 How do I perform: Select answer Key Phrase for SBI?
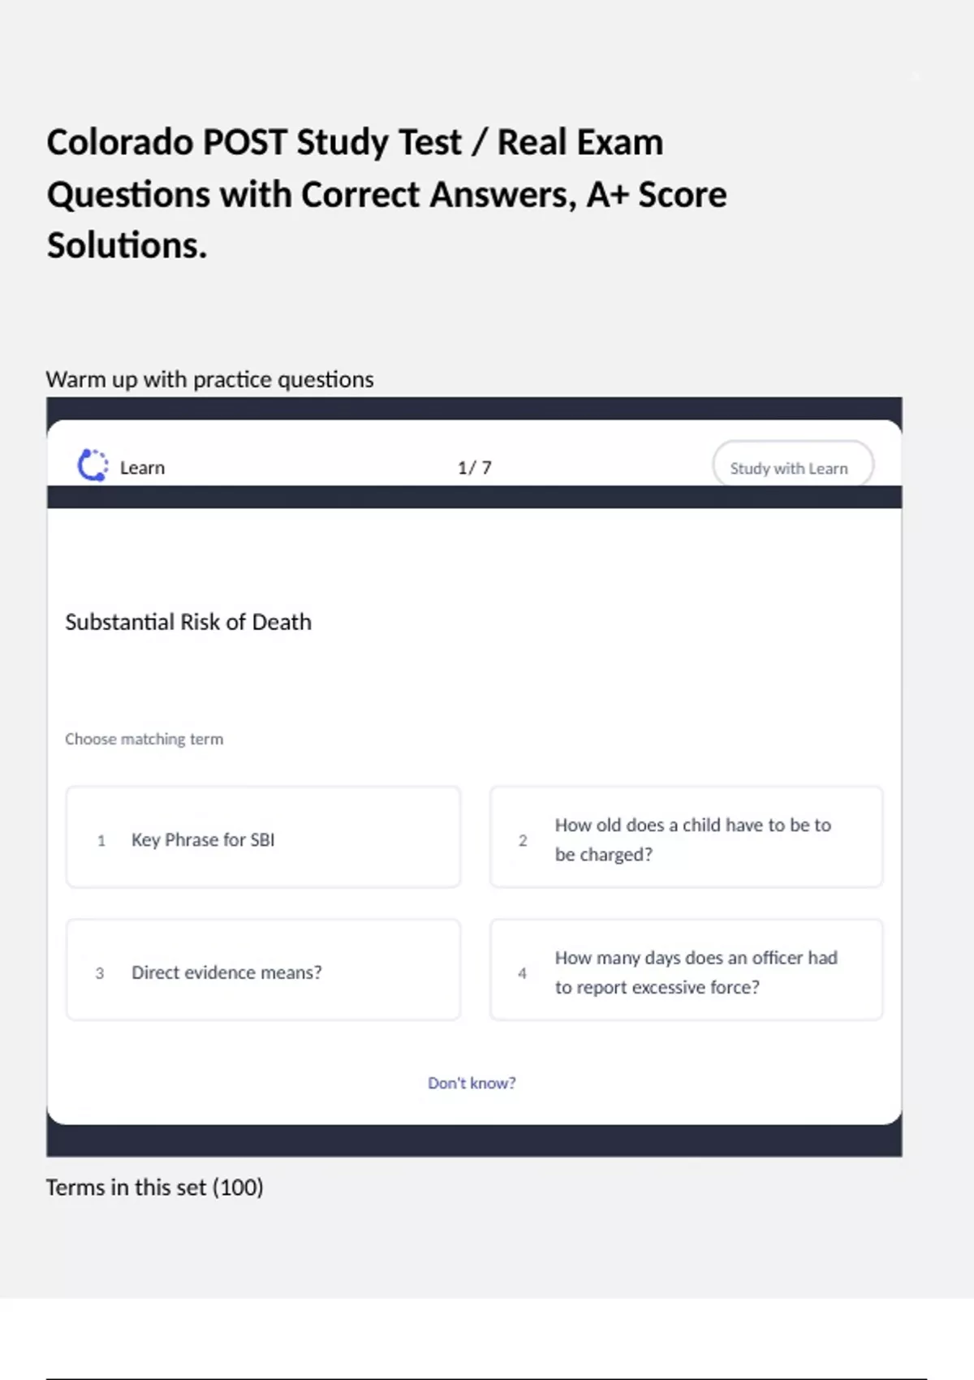263,837
